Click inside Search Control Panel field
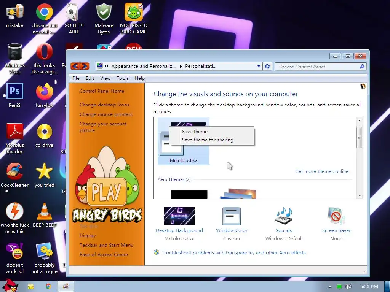390x292 pixels. click(317, 67)
